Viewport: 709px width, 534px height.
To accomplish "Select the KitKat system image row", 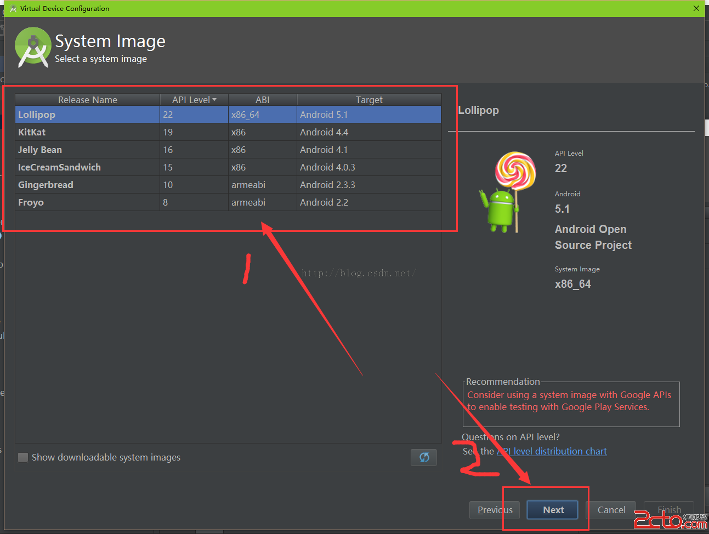I will 228,132.
